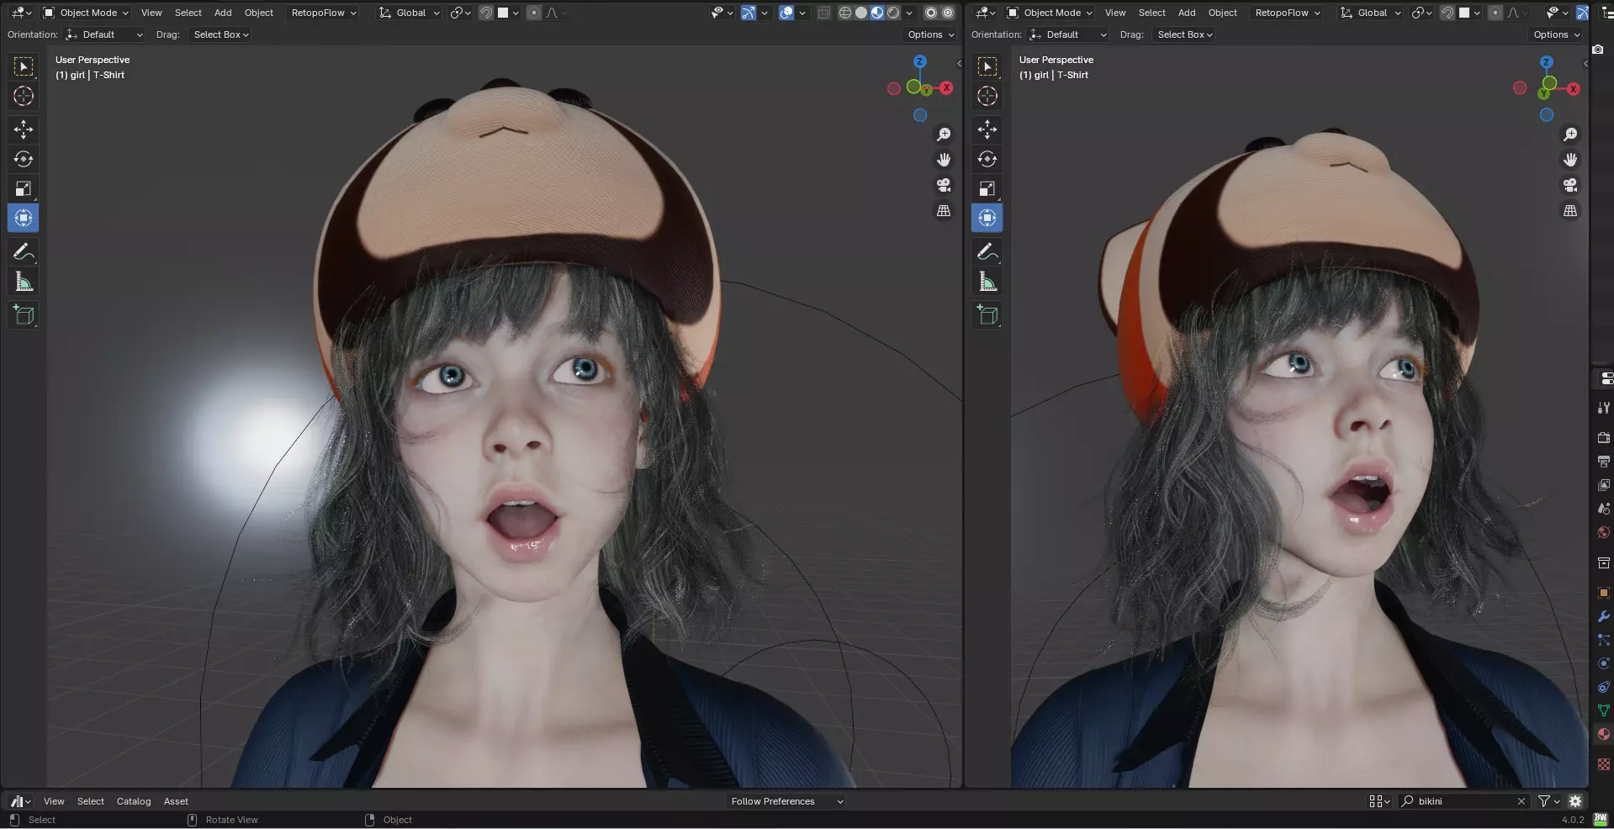Image resolution: width=1614 pixels, height=829 pixels.
Task: Open the Material properties tab
Action: tap(1603, 734)
